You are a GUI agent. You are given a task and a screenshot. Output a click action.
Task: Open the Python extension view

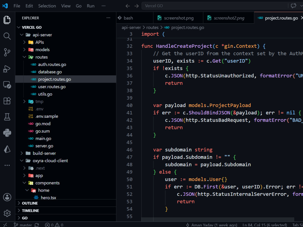click(7, 133)
